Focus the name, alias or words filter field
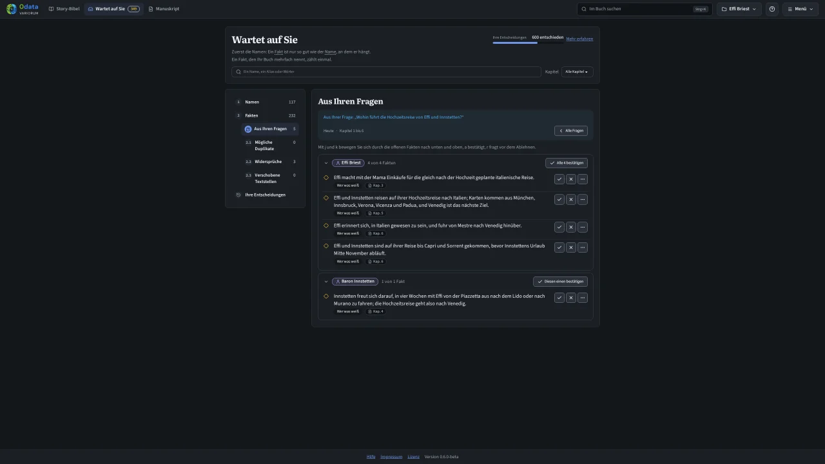The height and width of the screenshot is (464, 825). pyautogui.click(x=386, y=72)
